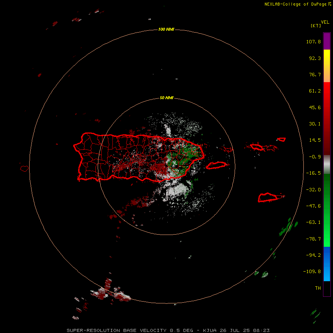Image resolution: width=333 pixels, height=333 pixels.
Task: Select the 61.2 scale value
Action: 315,91
